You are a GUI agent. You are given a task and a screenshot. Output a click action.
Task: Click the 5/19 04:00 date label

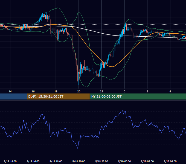coord(170,161)
